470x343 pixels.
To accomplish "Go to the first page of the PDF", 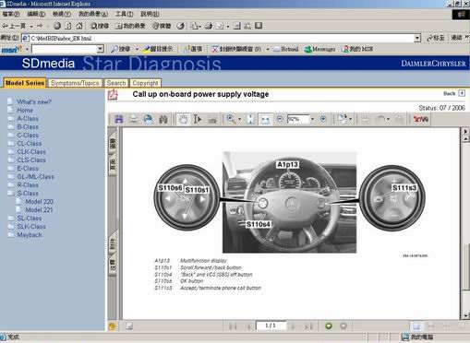I will click(x=233, y=326).
